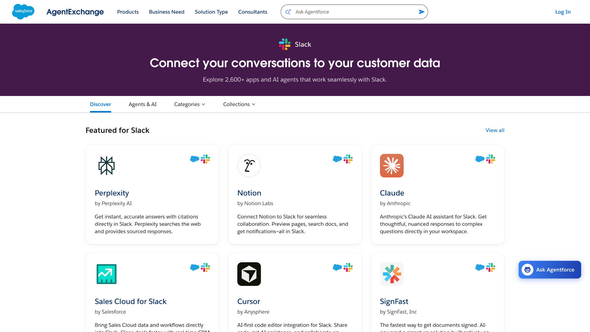This screenshot has width=590, height=332.
Task: Open the Sales Cloud for Slack icon
Action: click(x=107, y=274)
